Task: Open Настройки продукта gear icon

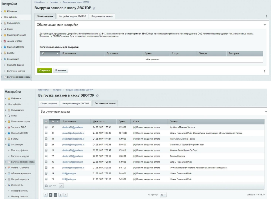Action: point(9,179)
